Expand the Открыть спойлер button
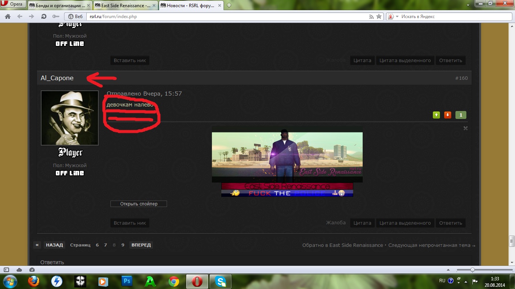 coord(139,204)
